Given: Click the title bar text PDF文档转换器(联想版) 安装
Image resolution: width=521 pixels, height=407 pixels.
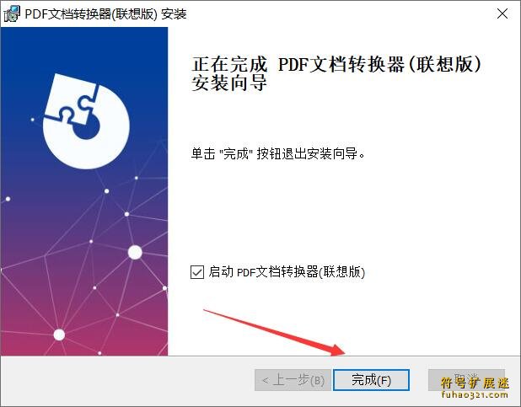Looking at the screenshot, I should click(x=105, y=14).
